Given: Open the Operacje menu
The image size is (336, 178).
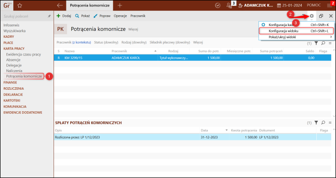Looking at the screenshot, I should (x=120, y=16).
